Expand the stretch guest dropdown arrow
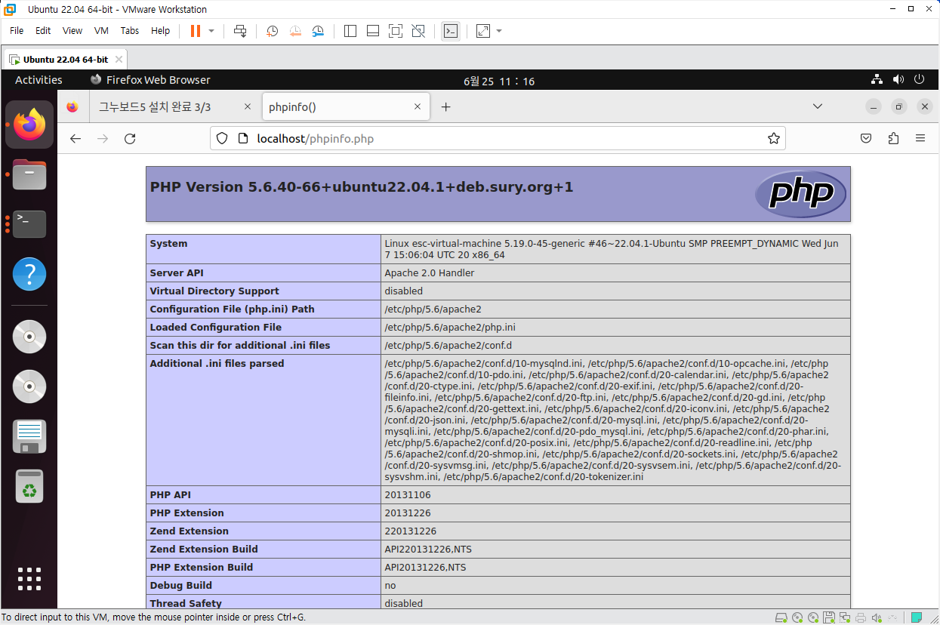 point(499,31)
